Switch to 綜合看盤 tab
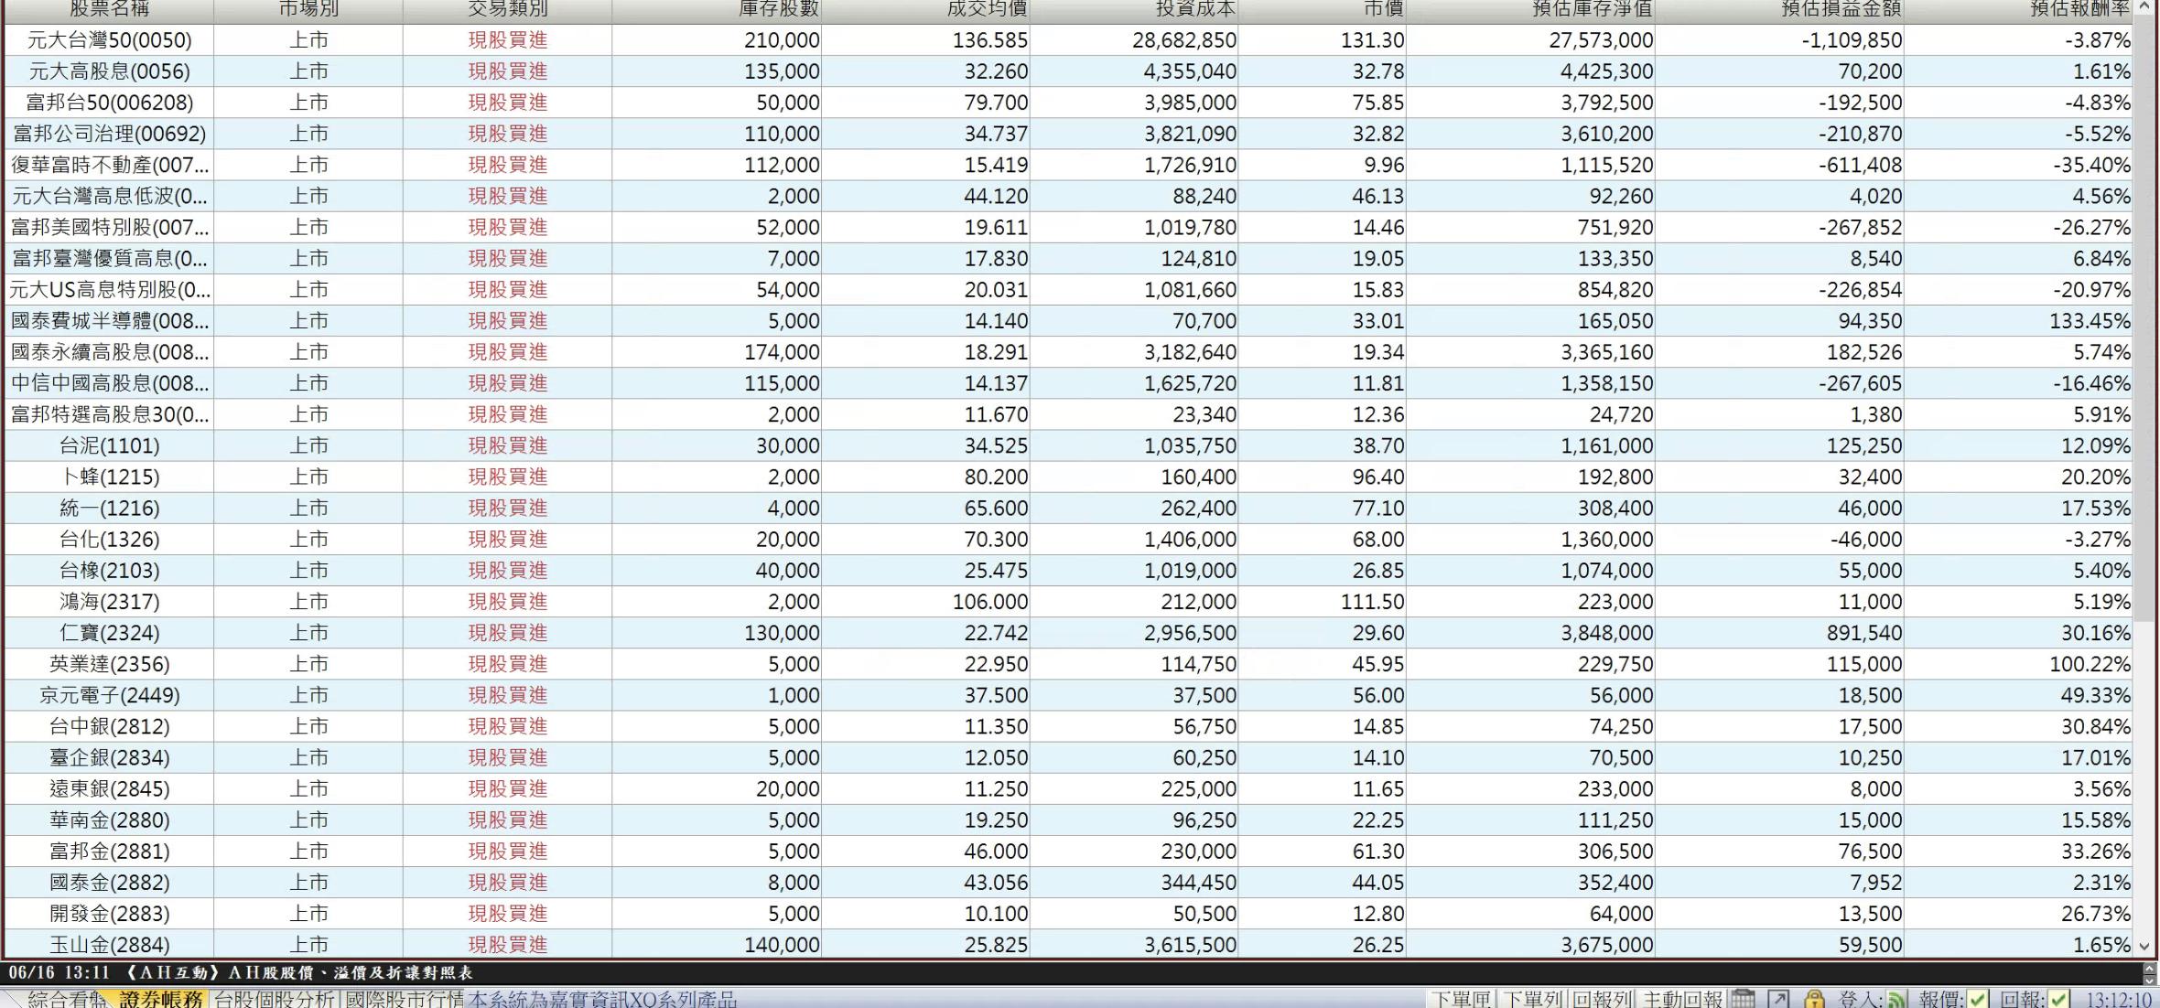Viewport: 2160px width, 1008px height. tap(62, 999)
